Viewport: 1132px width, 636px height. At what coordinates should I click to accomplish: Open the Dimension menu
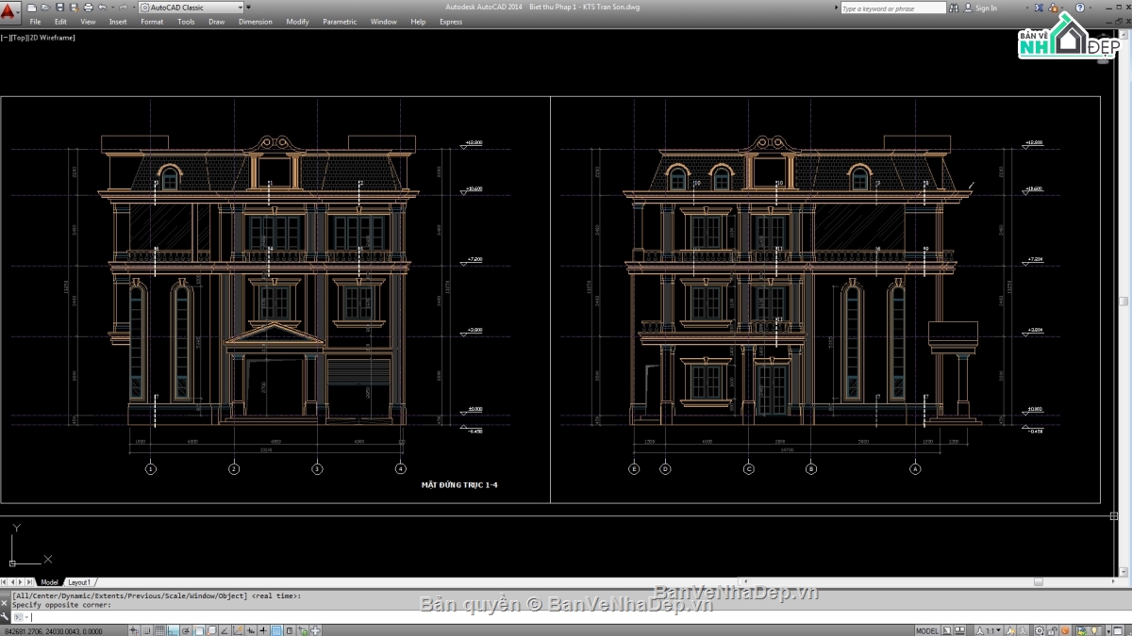[x=255, y=22]
